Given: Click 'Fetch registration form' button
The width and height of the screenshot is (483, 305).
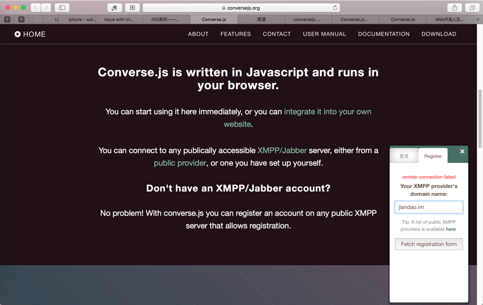Looking at the screenshot, I should (x=429, y=244).
